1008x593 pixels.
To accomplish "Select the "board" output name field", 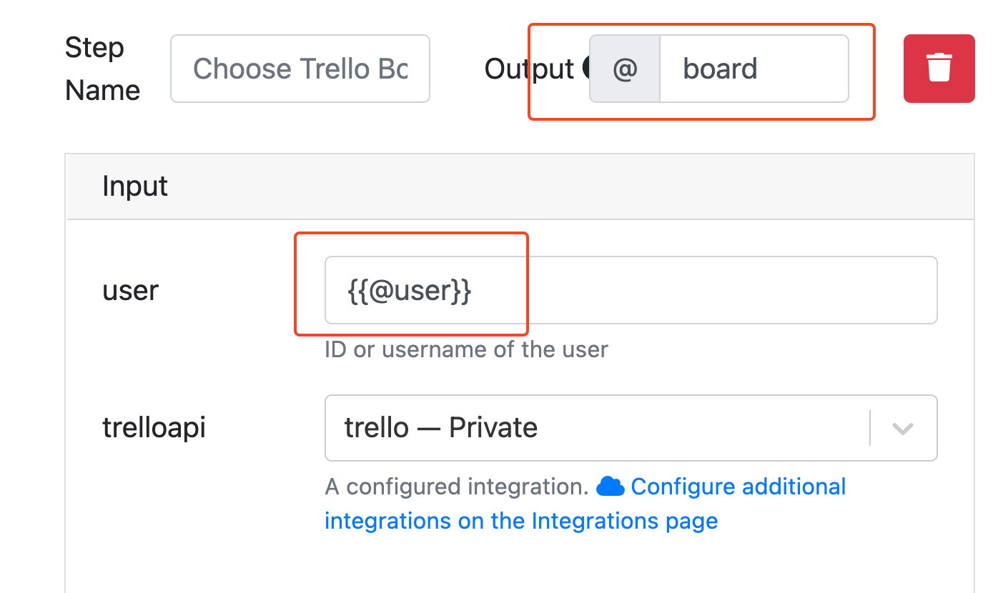I will [753, 69].
